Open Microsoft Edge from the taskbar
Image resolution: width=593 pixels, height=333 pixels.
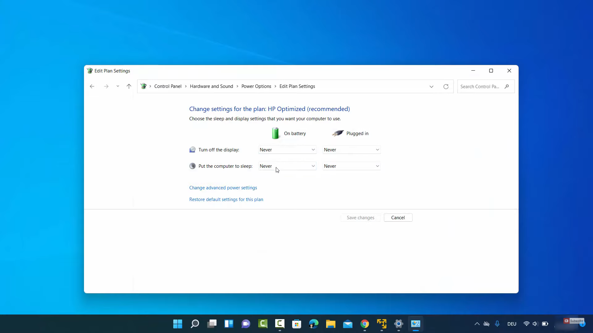[313, 324]
